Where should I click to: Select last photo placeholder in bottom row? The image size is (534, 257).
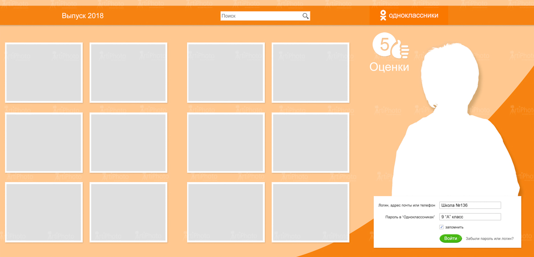(310, 212)
